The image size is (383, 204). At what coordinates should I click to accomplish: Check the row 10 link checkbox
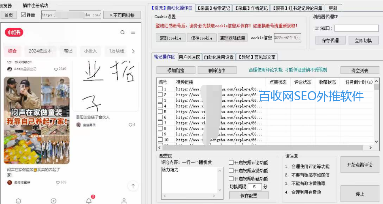[x=160, y=139]
